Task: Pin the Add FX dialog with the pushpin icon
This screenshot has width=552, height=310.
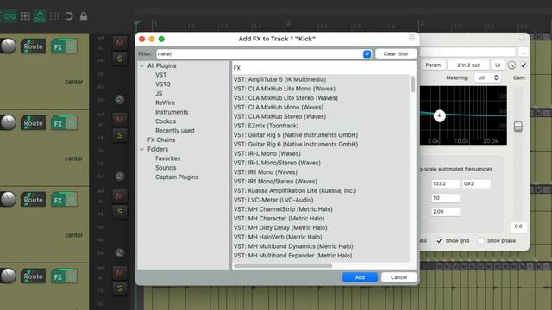Action: [x=411, y=38]
